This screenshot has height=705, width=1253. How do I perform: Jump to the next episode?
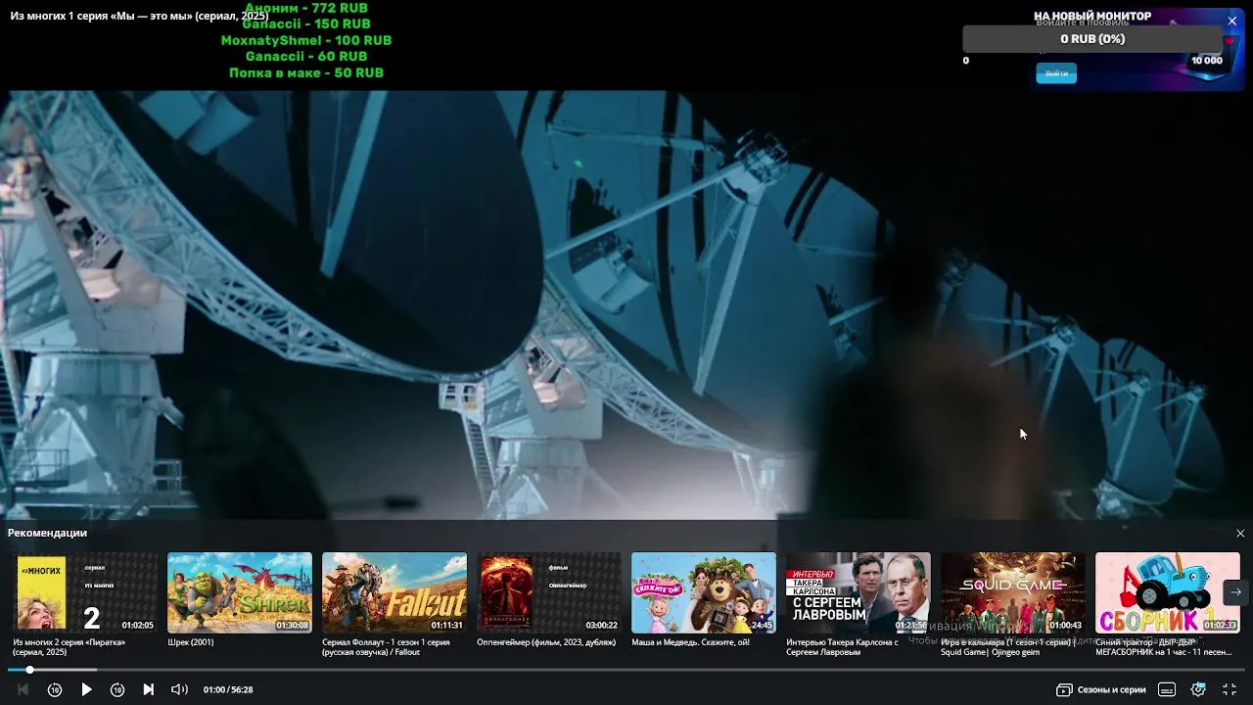pyautogui.click(x=149, y=689)
